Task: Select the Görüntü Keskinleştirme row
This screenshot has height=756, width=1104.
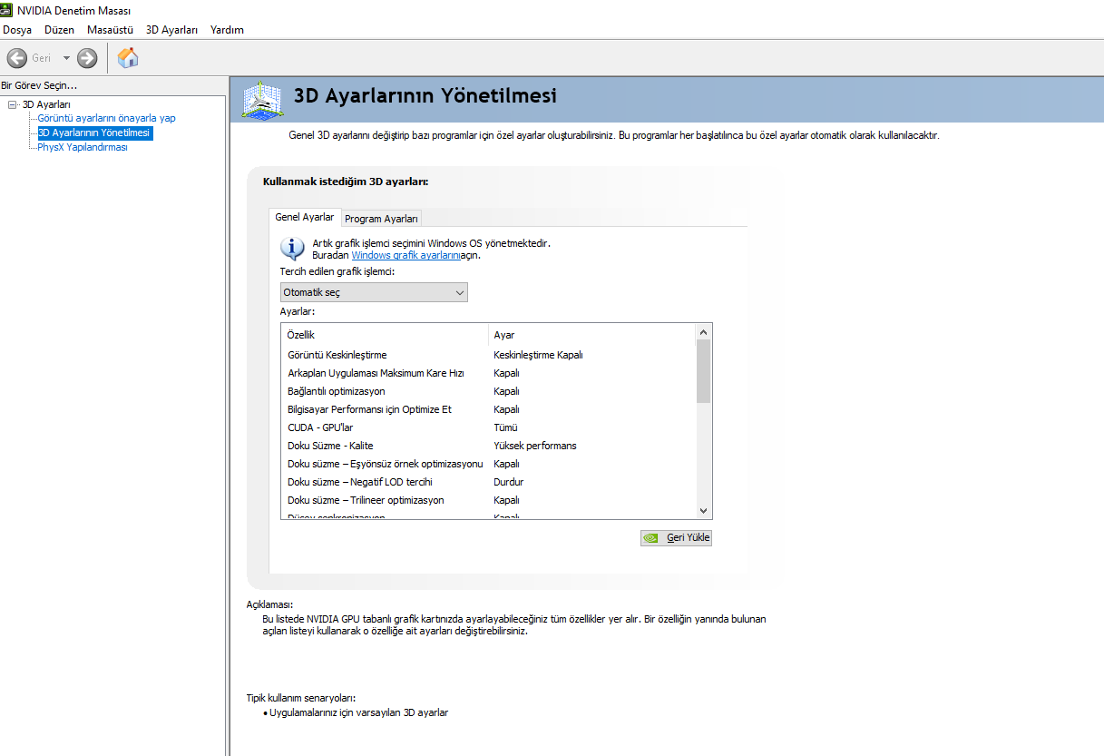Action: [488, 355]
